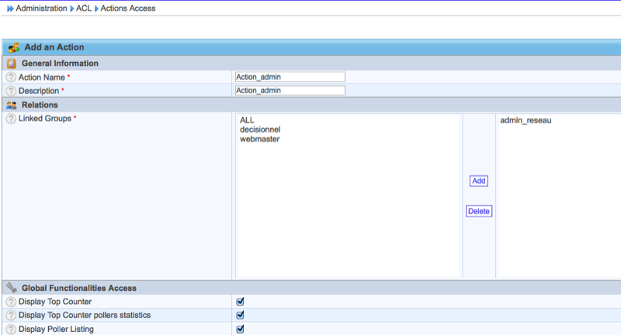Click help icon beside Linked Groups
Image resolution: width=621 pixels, height=335 pixels.
point(11,119)
